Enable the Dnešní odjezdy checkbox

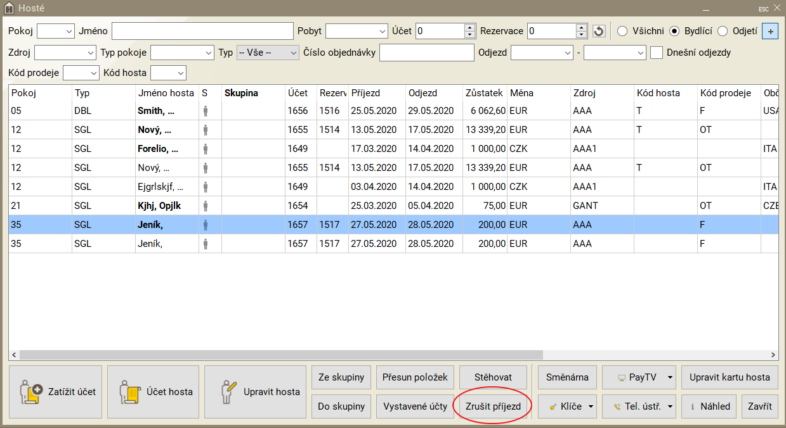657,53
